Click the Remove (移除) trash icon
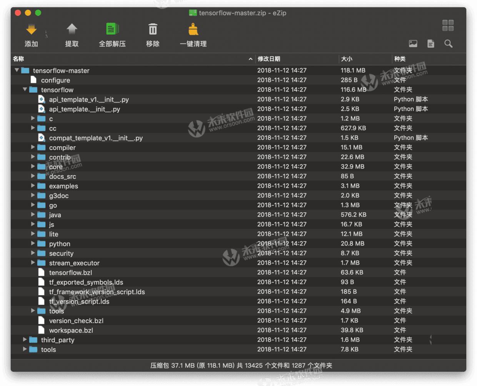The width and height of the screenshot is (477, 386). point(153,29)
